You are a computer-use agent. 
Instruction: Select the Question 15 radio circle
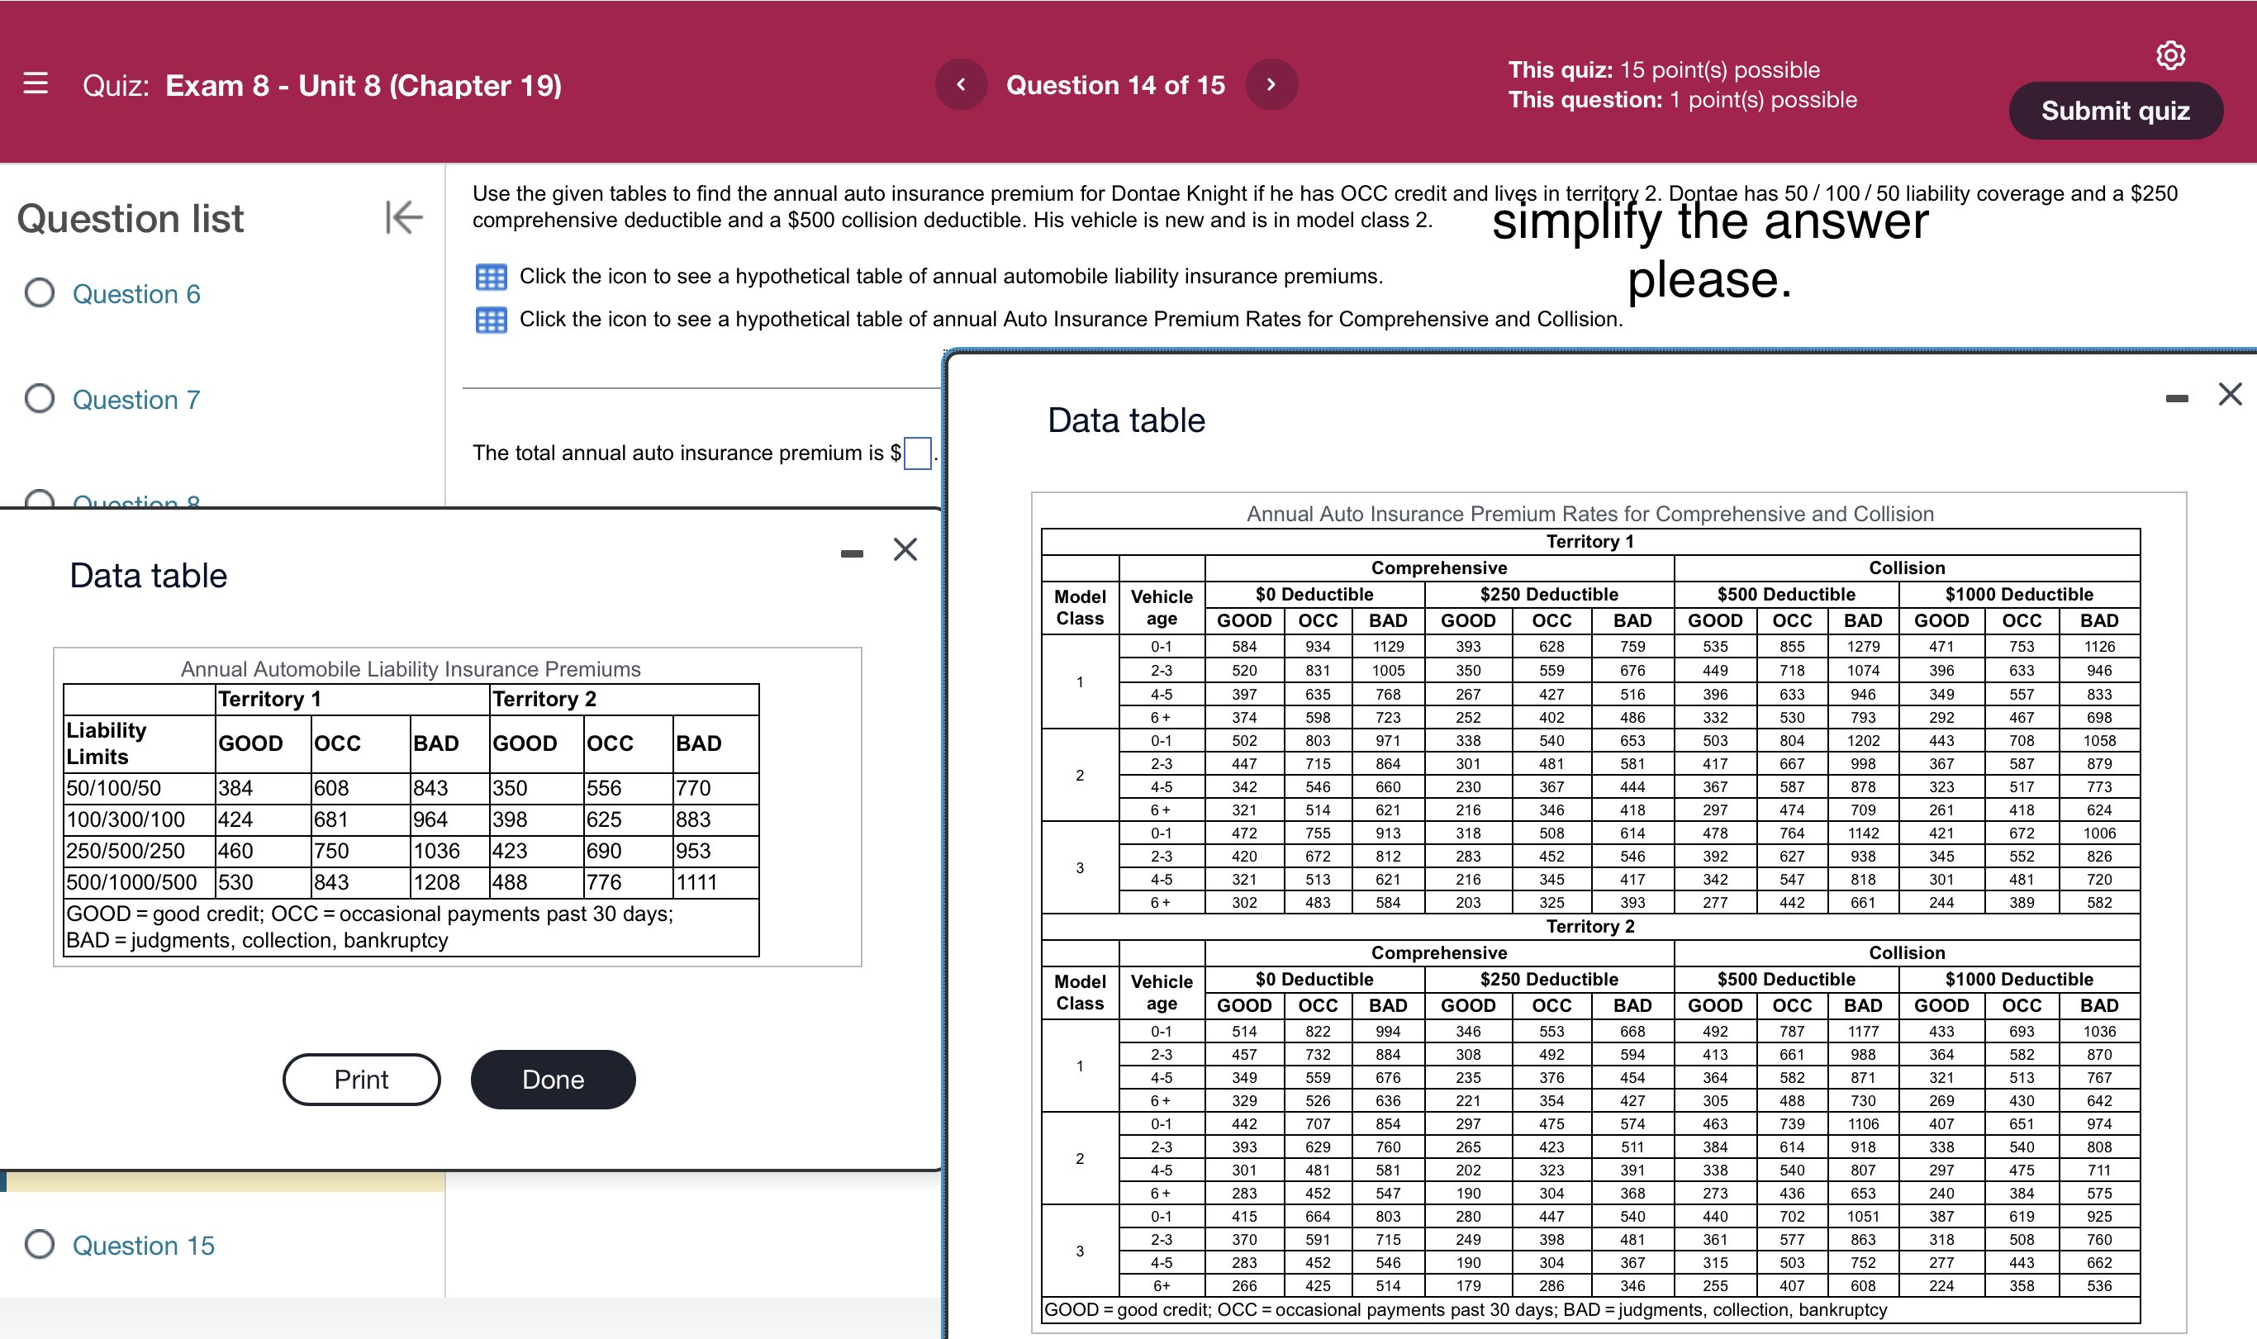(x=40, y=1244)
